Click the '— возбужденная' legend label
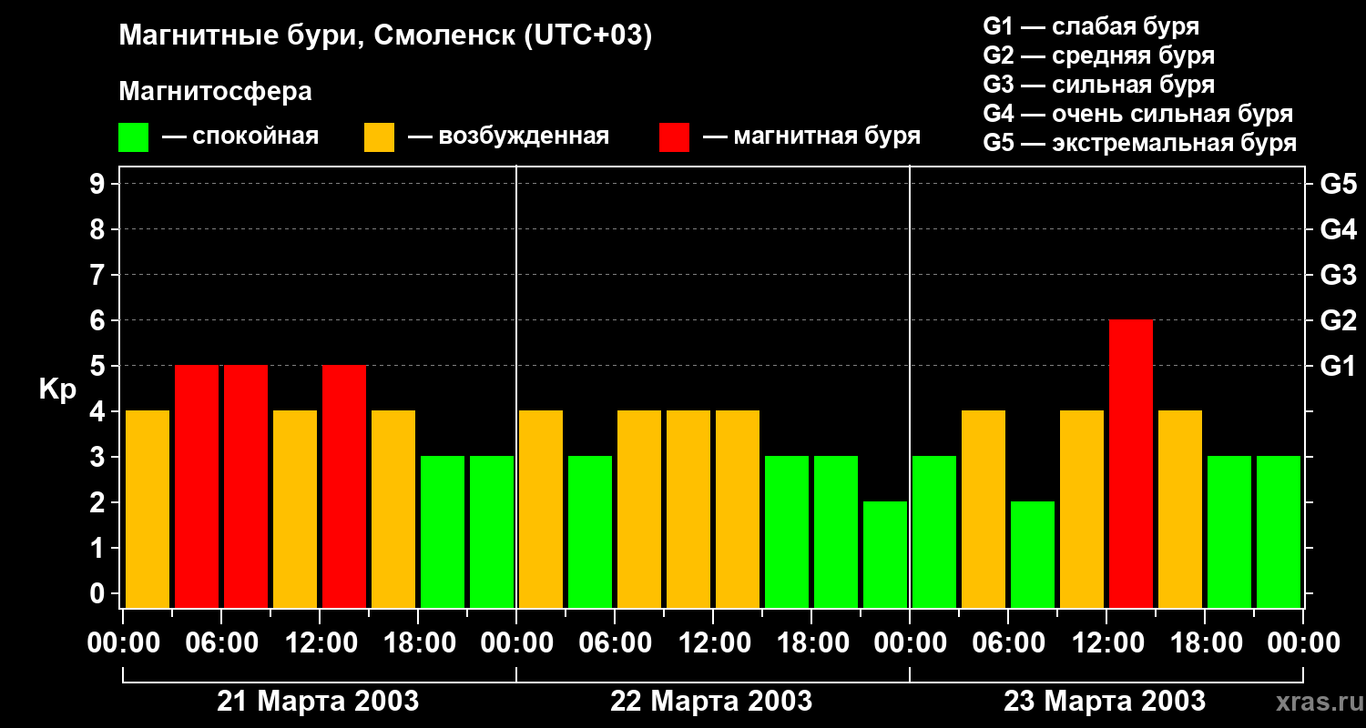 coord(508,137)
